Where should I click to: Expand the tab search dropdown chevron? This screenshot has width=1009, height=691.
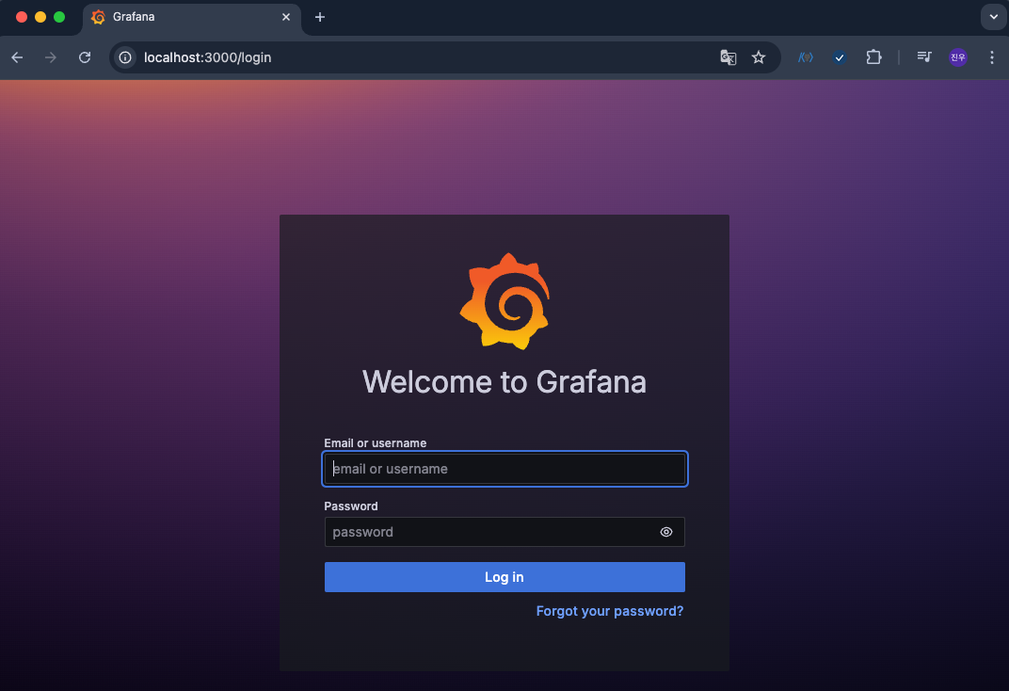(994, 17)
